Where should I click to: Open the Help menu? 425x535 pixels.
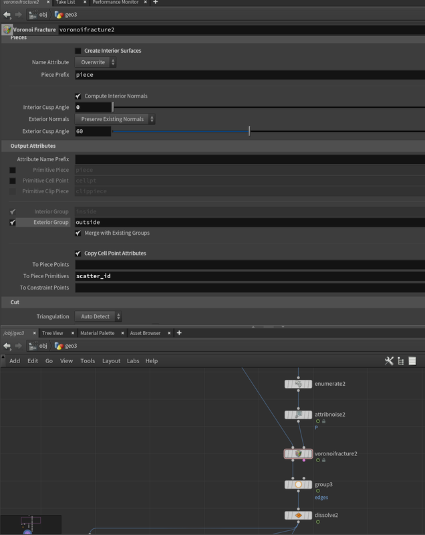[x=151, y=361]
